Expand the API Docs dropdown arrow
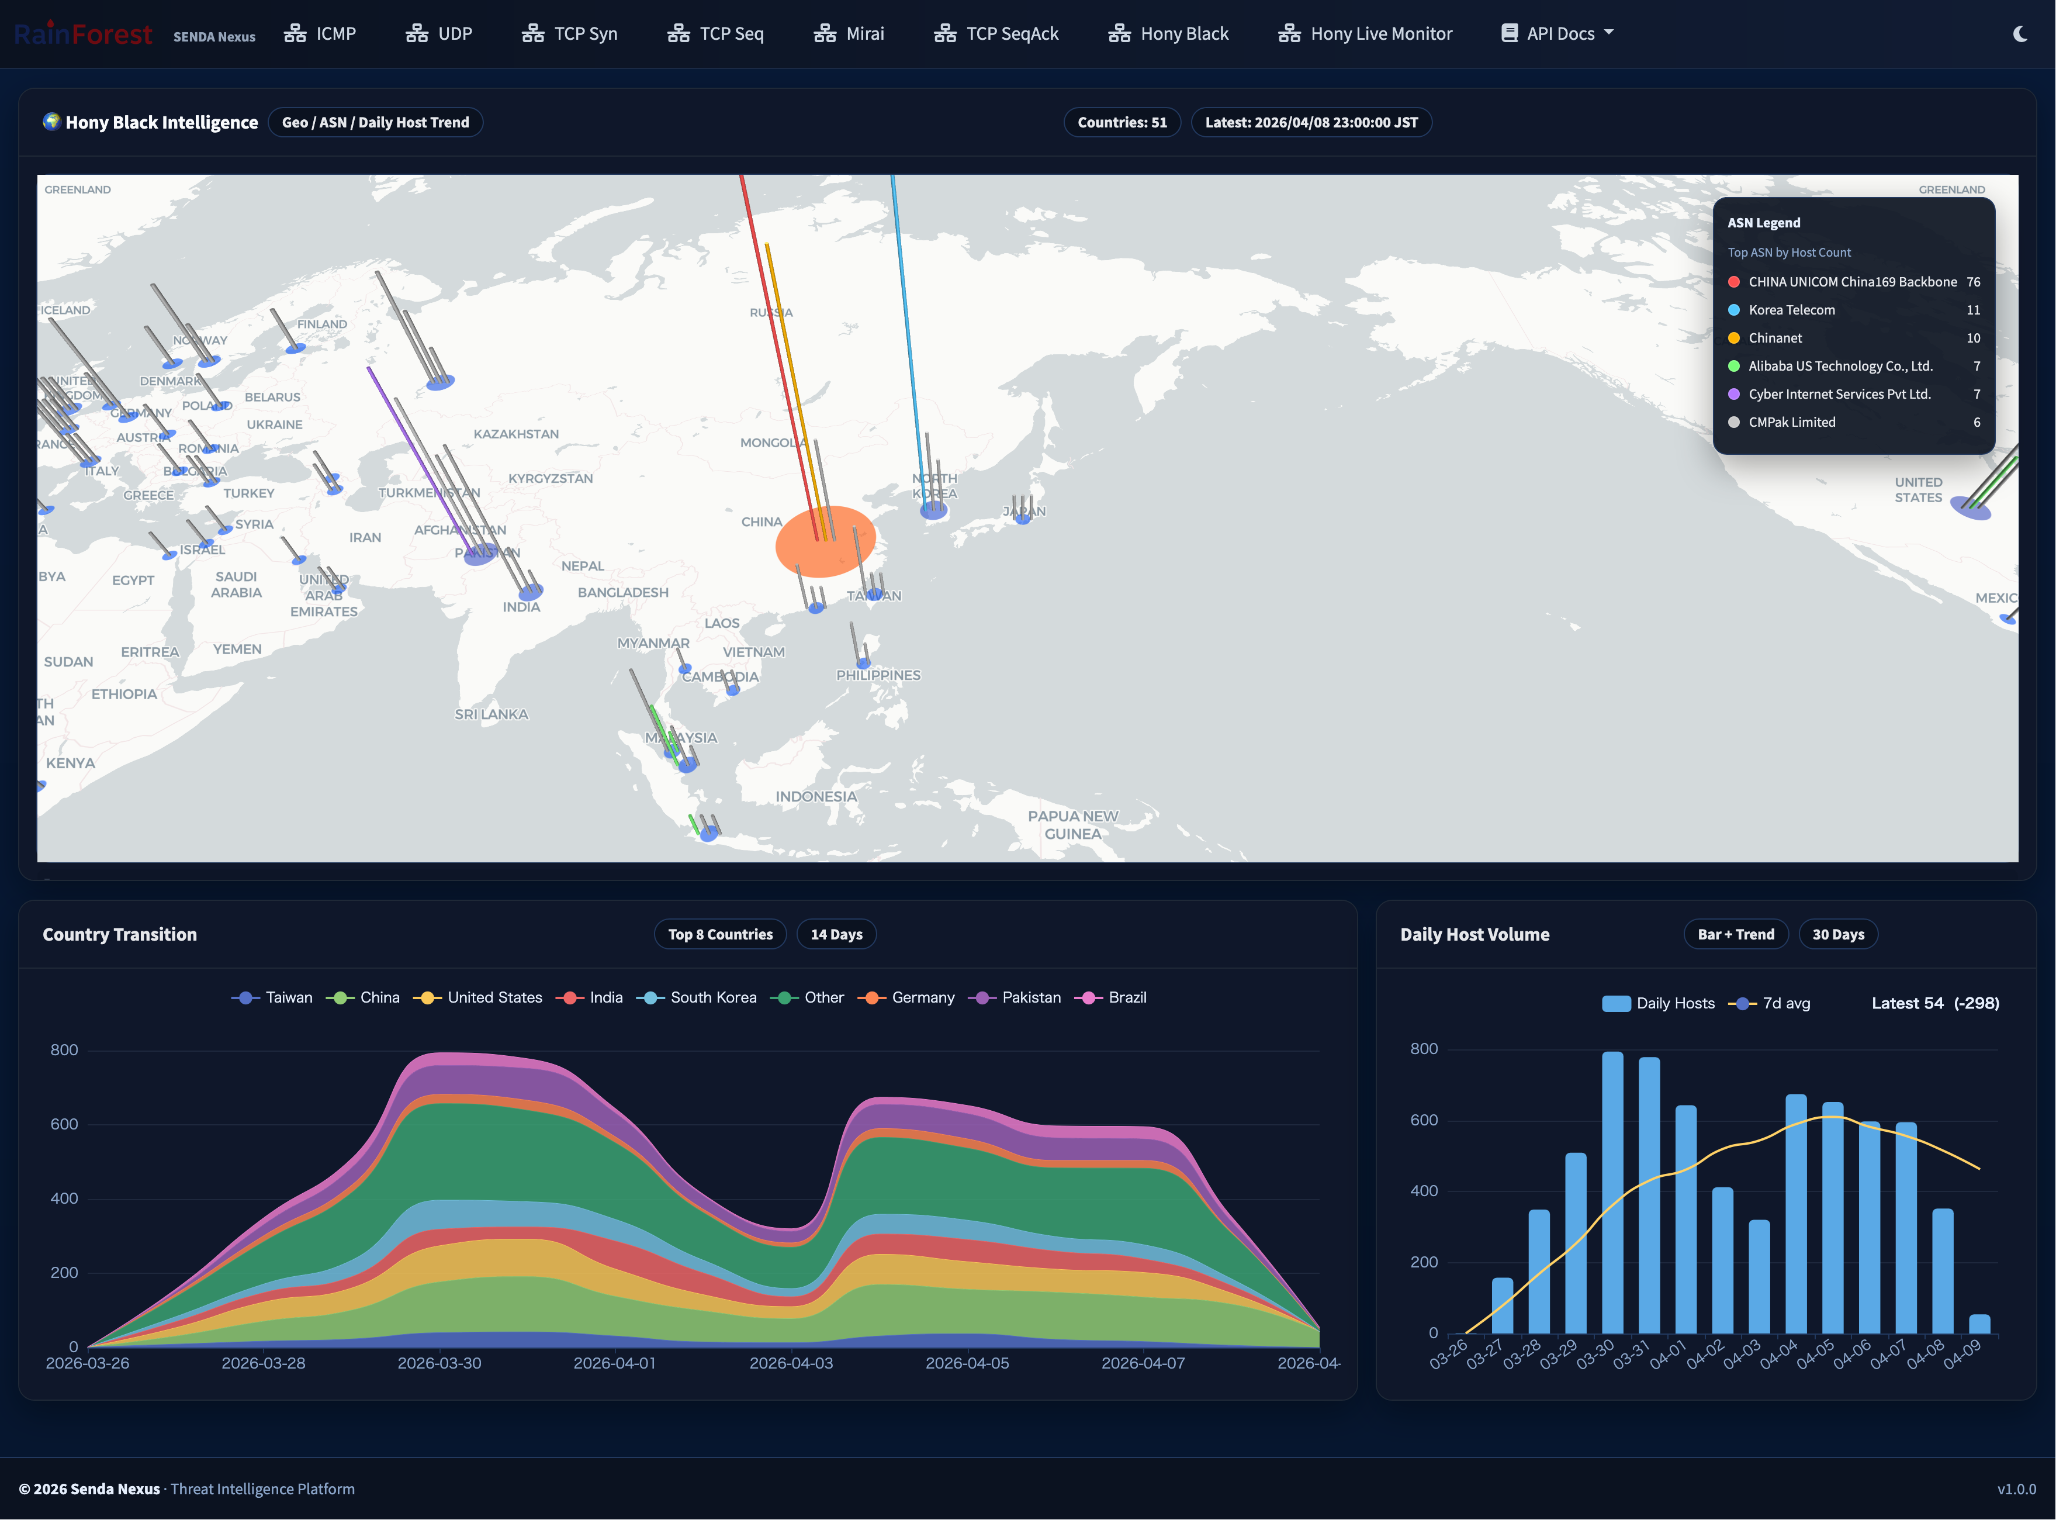 (1609, 32)
